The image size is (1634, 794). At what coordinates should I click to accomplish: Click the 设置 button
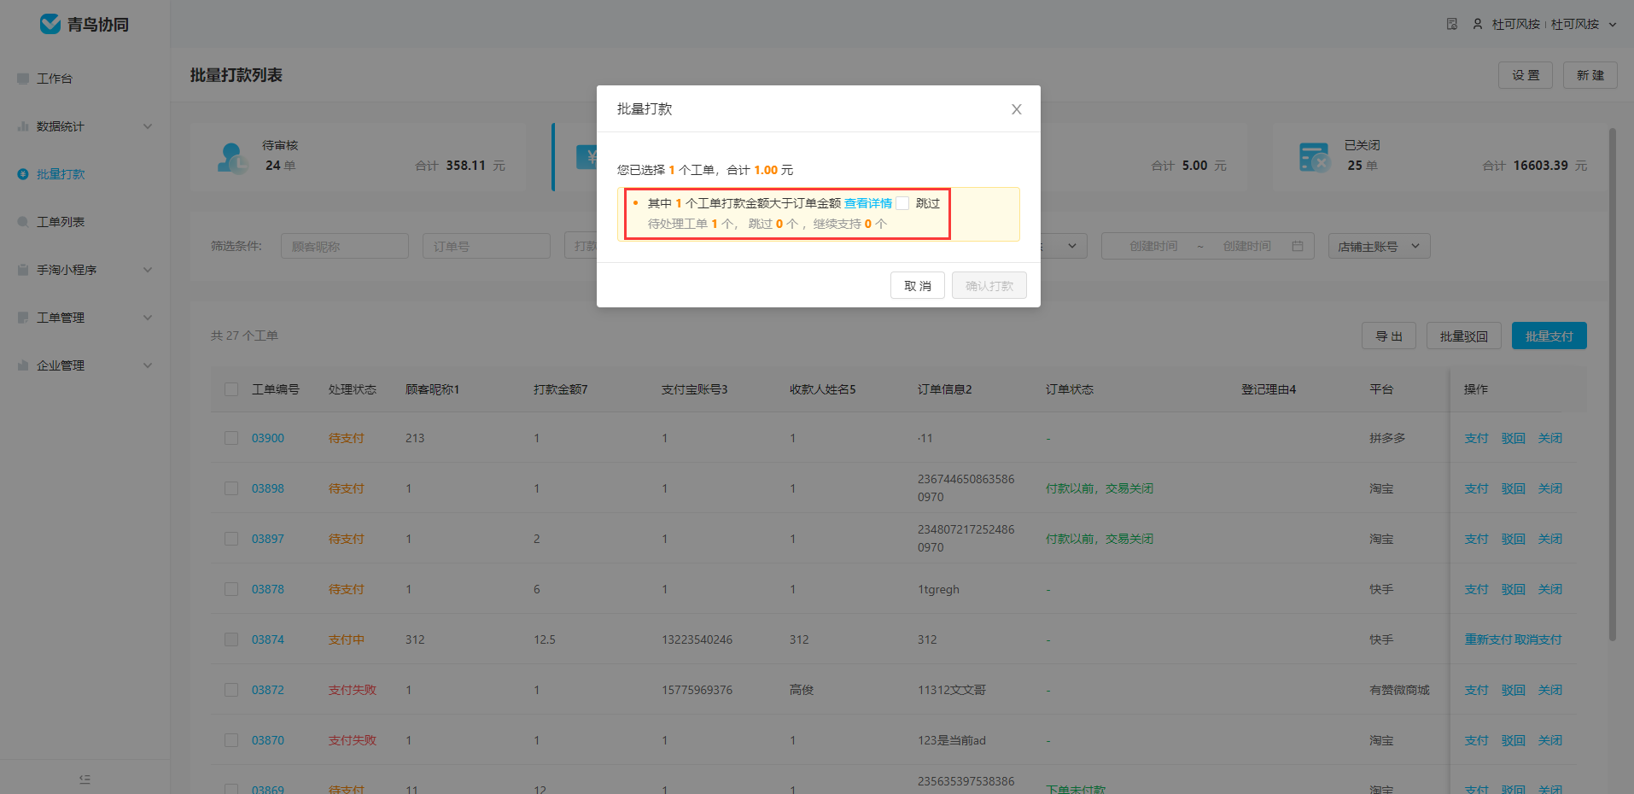[1526, 75]
